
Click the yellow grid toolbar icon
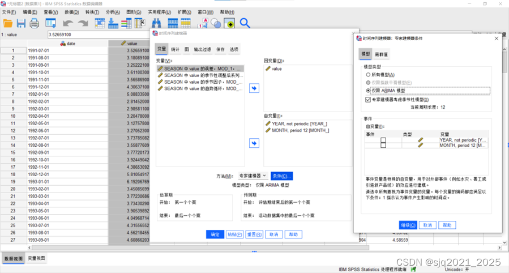coord(186,23)
